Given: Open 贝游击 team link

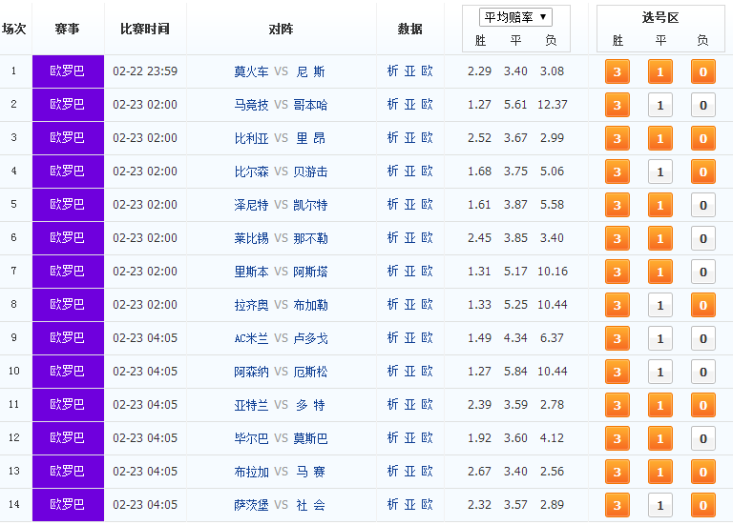Looking at the screenshot, I should pos(310,172).
